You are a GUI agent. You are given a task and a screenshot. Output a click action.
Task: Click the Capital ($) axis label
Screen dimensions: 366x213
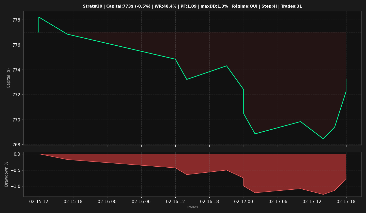8,78
